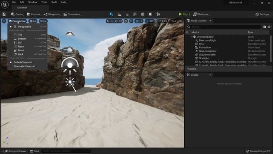The image size is (273, 154).
Task: Start Play in editor
Action: [183, 14]
